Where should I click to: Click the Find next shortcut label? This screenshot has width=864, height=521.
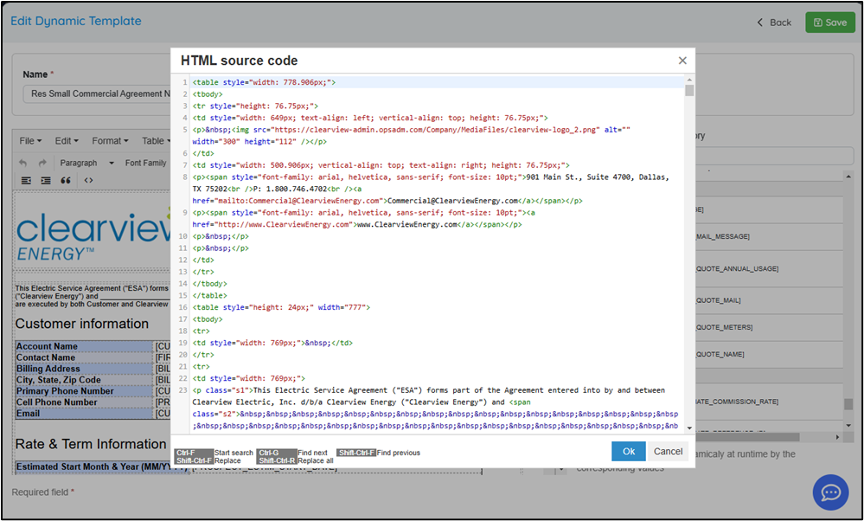pos(312,453)
